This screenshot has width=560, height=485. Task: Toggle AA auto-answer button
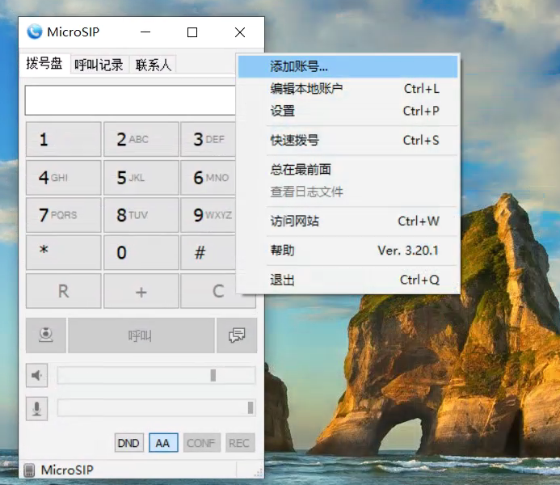click(163, 443)
